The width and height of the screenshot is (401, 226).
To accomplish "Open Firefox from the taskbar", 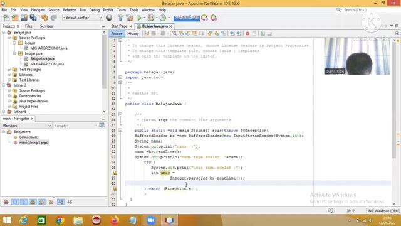I will pos(114,220).
